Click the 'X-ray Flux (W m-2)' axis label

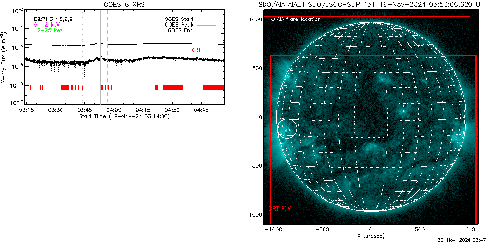(3, 57)
